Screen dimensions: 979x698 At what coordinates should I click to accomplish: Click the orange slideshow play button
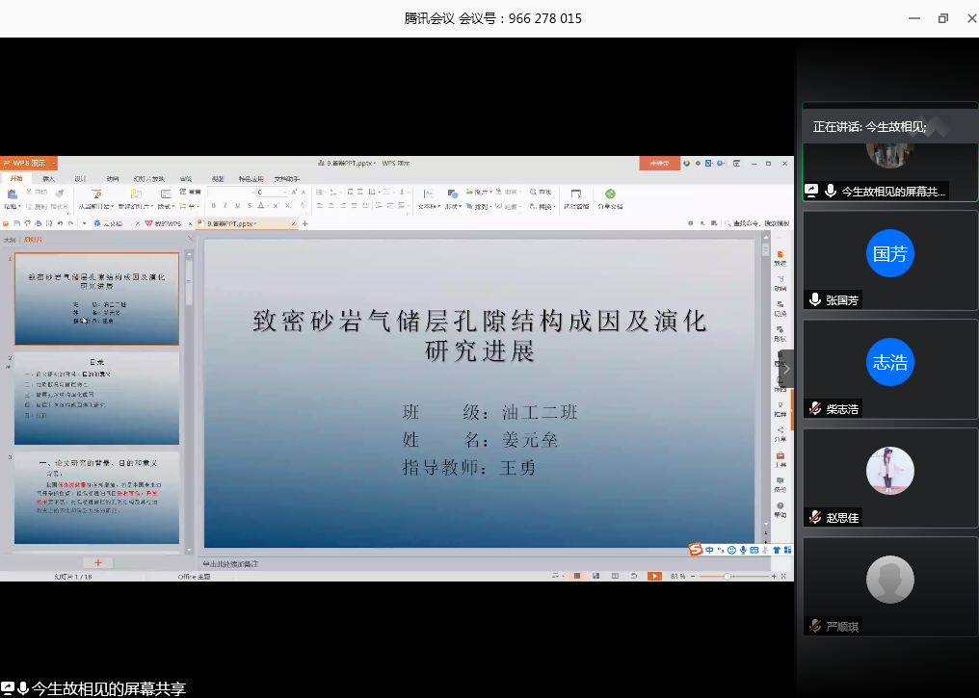tap(654, 576)
